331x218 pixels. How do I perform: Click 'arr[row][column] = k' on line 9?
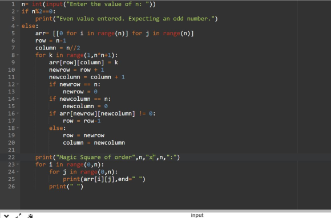pyautogui.click(x=83, y=63)
